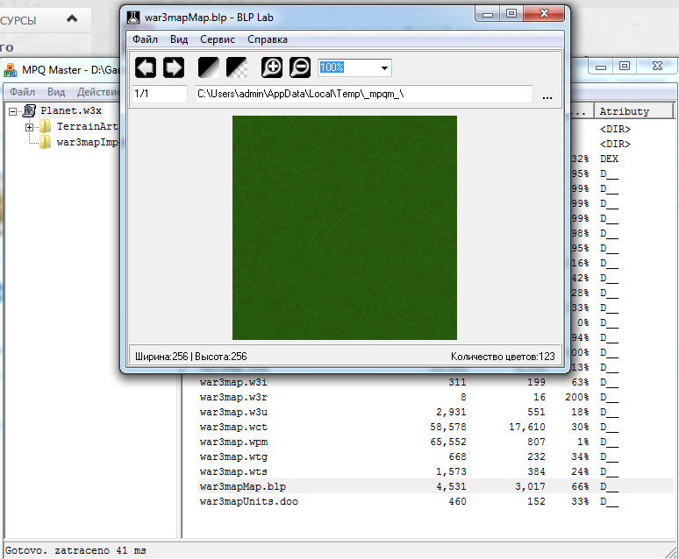The height and width of the screenshot is (559, 679).
Task: Select the war3map.wtg file row
Action: 435,456
